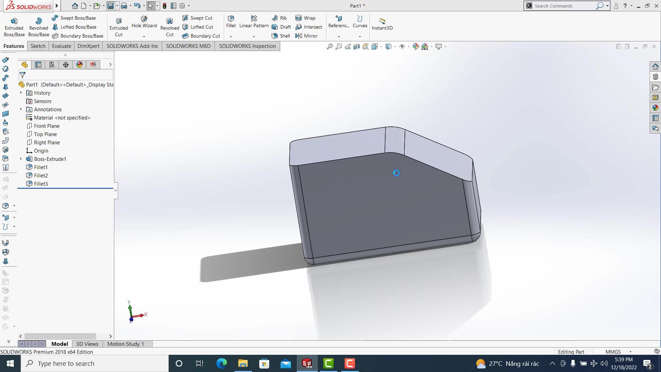Open the Reference Geometry dropdown arrow

(339, 36)
